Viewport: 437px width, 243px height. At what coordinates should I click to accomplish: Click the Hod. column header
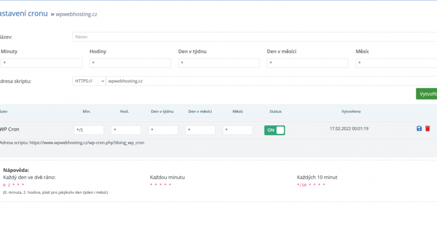click(x=124, y=111)
